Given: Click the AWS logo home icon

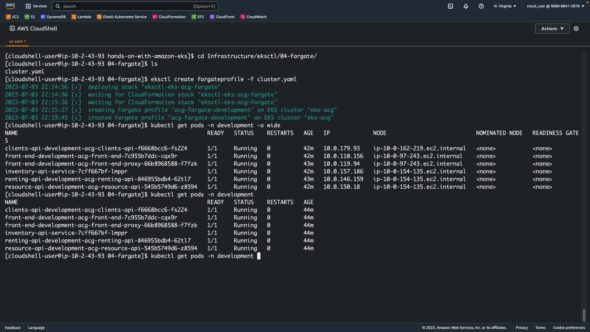Looking at the screenshot, I should [10, 6].
